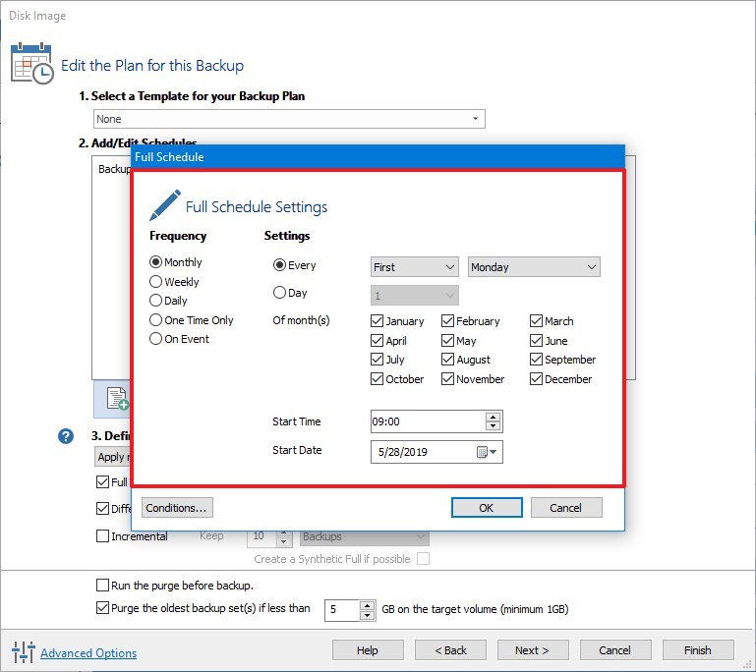This screenshot has height=672, width=756.
Task: Disable the November checkbox
Action: tap(447, 379)
